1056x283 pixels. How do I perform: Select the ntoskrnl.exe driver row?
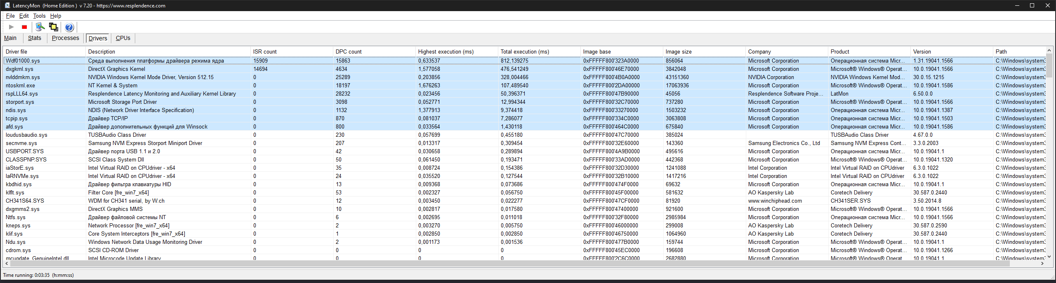coord(524,85)
